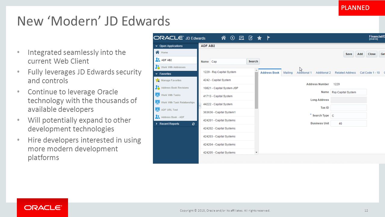Click Home icon in Open Applications list
The width and height of the screenshot is (385, 217).
point(157,52)
